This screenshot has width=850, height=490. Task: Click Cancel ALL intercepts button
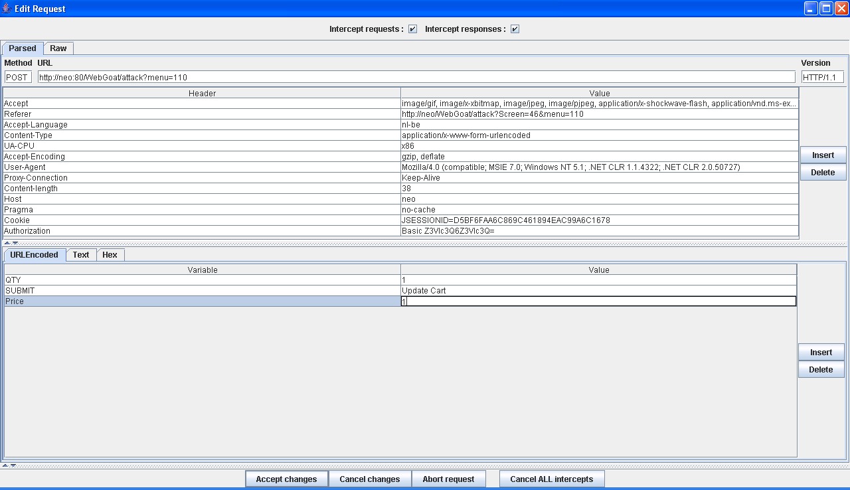click(551, 479)
